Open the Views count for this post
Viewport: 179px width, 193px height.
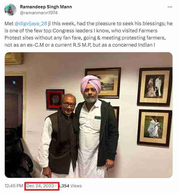click(x=70, y=186)
